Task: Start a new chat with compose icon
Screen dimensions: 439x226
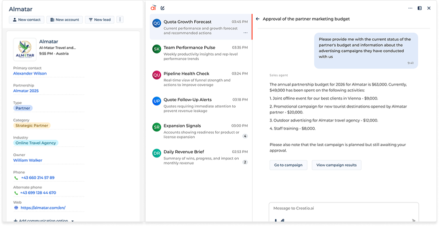Action: pos(163,8)
